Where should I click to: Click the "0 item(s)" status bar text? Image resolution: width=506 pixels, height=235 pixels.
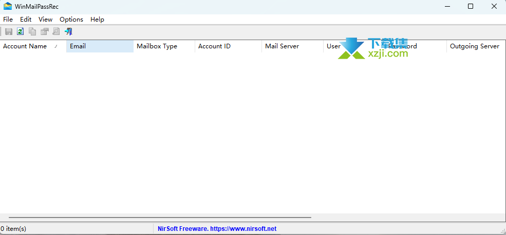(13, 228)
